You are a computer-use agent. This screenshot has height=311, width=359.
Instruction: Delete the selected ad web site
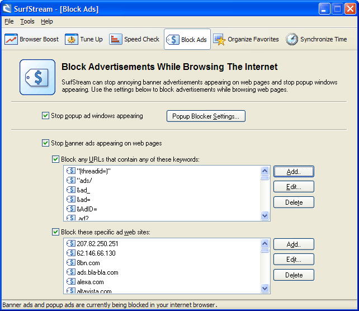pos(294,275)
